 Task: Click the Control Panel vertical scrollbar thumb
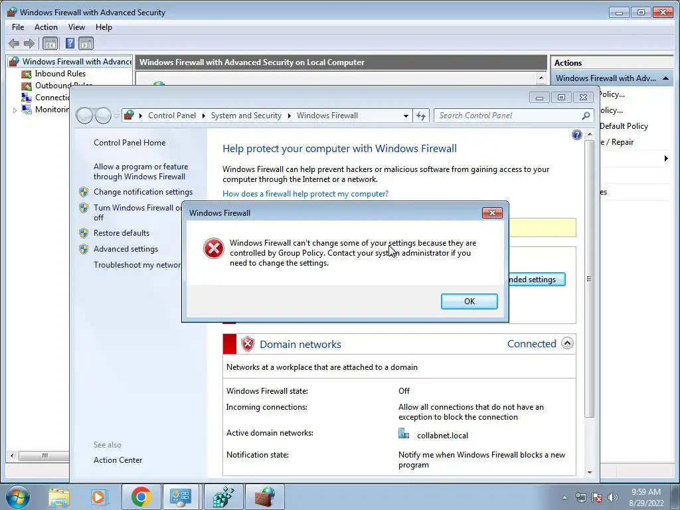589,279
